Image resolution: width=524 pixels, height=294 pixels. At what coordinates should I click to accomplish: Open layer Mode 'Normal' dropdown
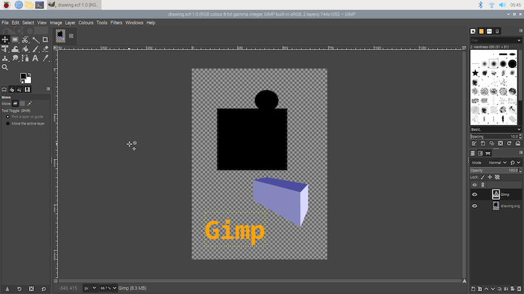coord(497,163)
